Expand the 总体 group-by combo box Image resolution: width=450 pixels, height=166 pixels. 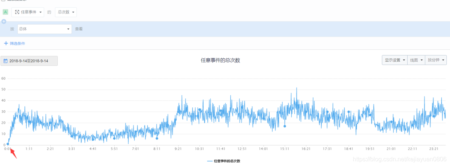click(x=45, y=29)
